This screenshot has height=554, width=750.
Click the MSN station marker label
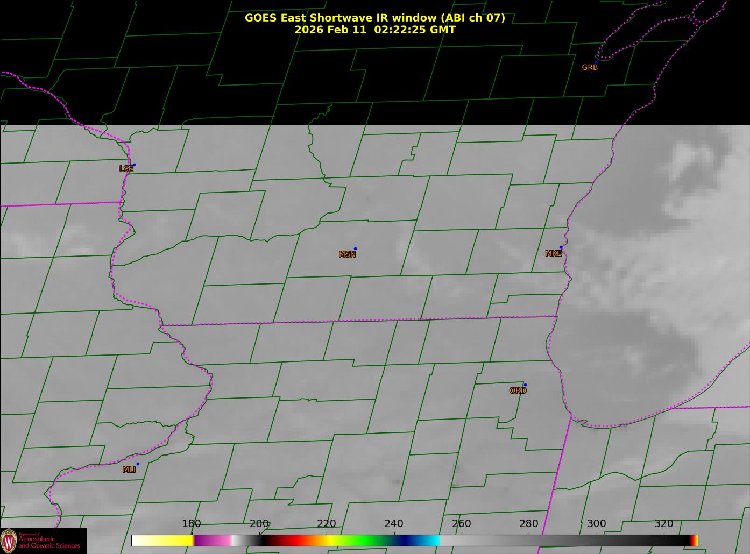pos(347,254)
